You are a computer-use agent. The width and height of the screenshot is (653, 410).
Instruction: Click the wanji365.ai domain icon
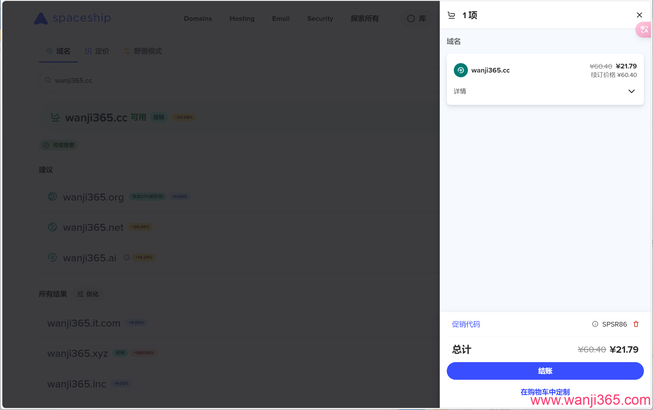pyautogui.click(x=53, y=258)
